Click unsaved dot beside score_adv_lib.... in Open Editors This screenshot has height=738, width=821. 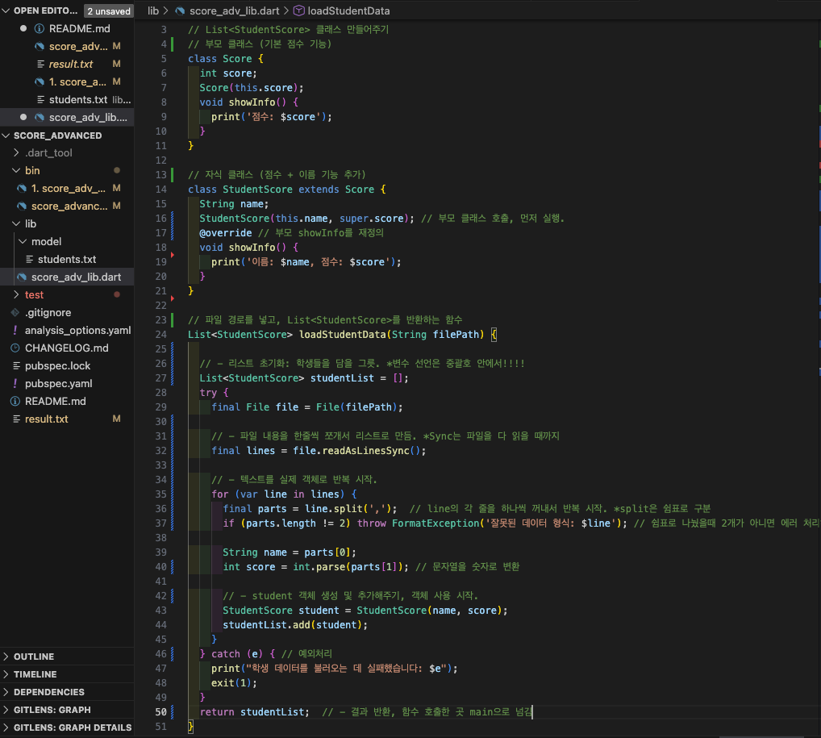pyautogui.click(x=23, y=117)
